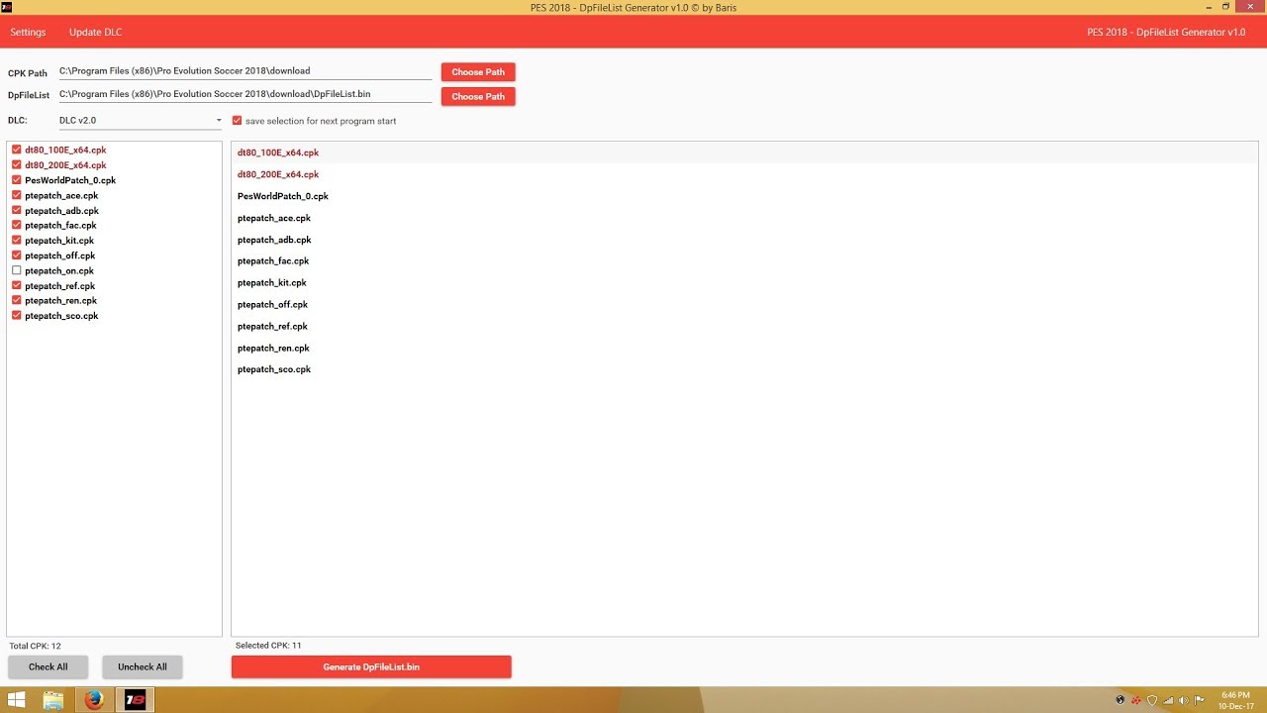This screenshot has width=1267, height=713.
Task: Toggle ptepatch_off.cpk checkbox
Action: pos(17,255)
